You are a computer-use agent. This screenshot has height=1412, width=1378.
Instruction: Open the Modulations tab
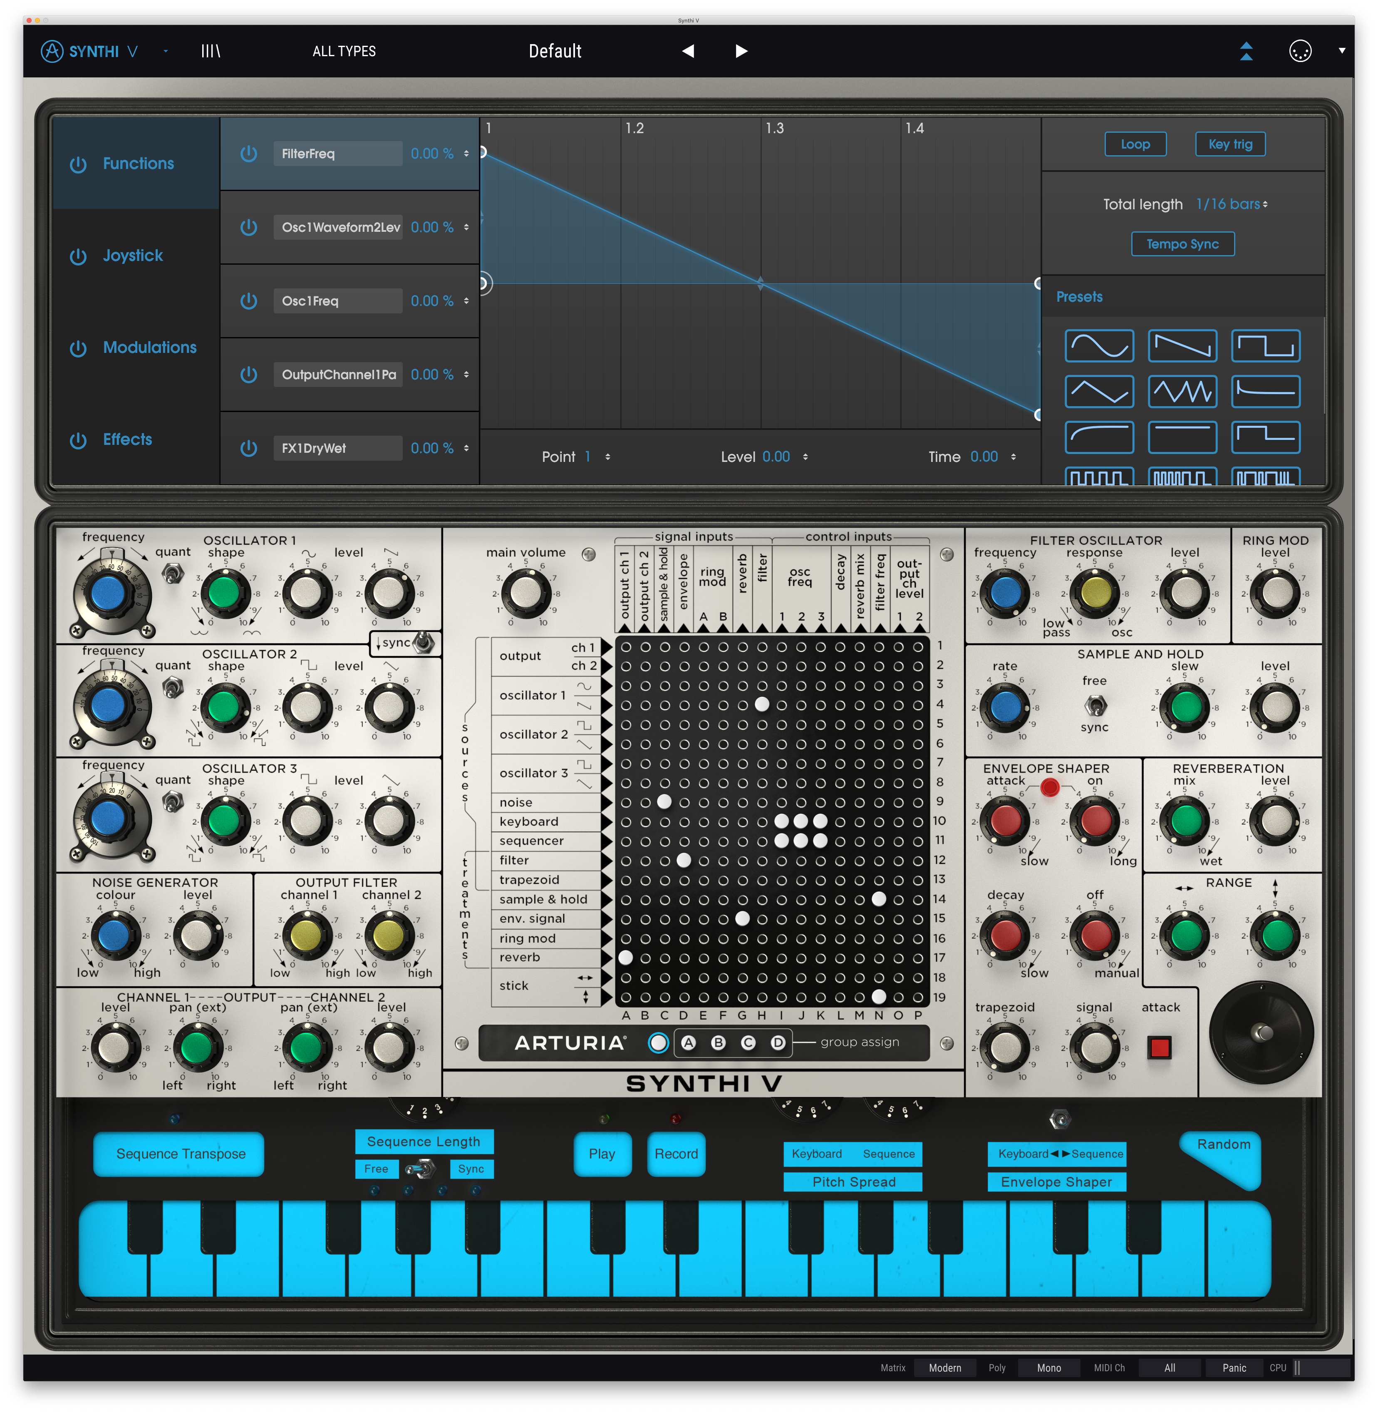[149, 347]
